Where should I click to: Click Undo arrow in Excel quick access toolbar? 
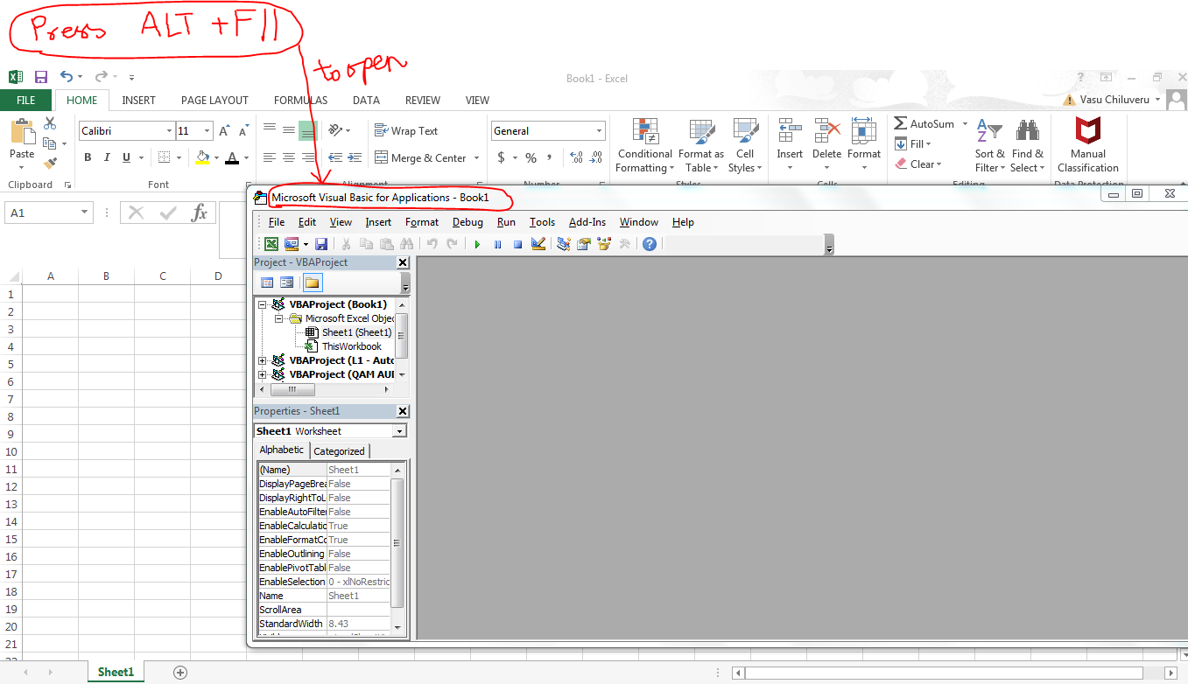[67, 77]
